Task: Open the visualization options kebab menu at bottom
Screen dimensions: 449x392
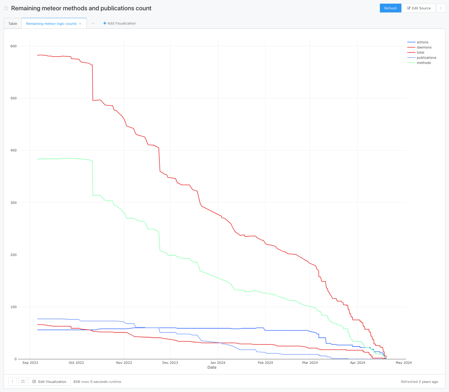Action: pyautogui.click(x=12, y=381)
